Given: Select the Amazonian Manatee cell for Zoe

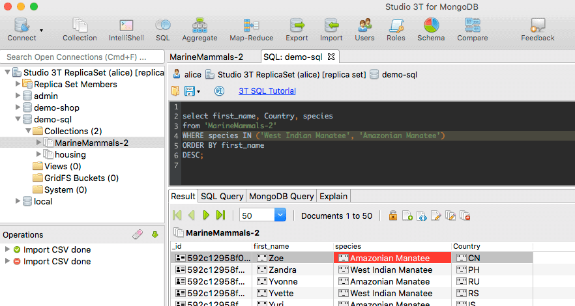Looking at the screenshot, I should pos(392,258).
